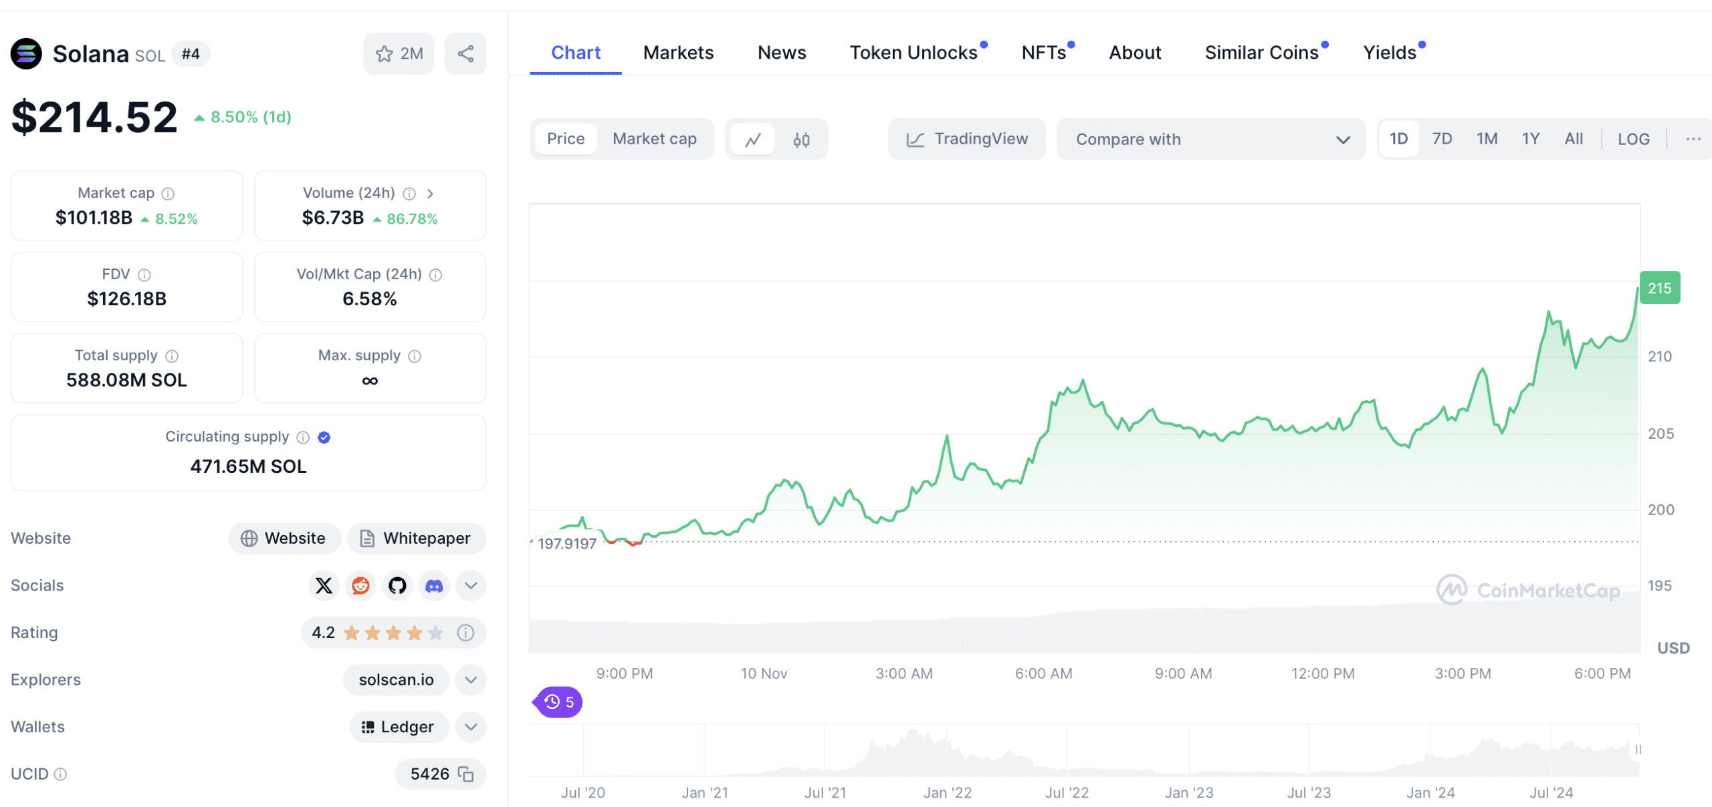1712x807 pixels.
Task: Open the more chart options ellipsis
Action: (x=1693, y=139)
